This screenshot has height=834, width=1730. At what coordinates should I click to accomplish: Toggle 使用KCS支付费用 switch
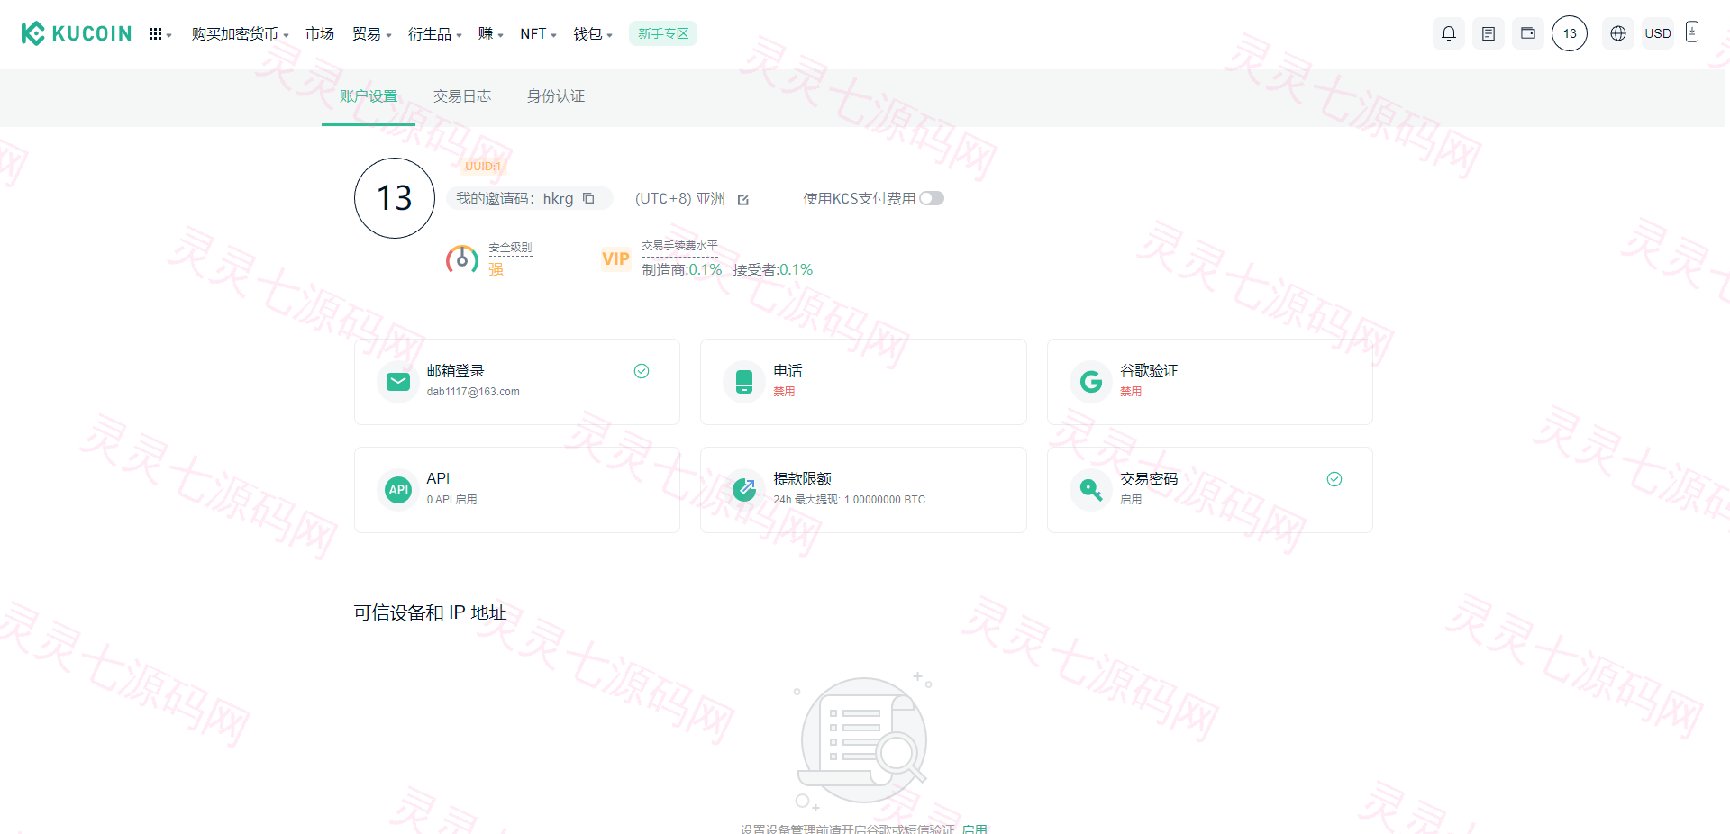(932, 198)
